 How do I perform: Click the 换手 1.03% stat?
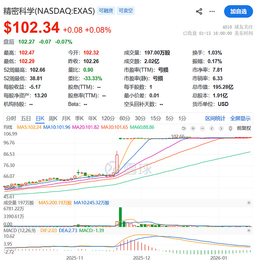pos(207,53)
